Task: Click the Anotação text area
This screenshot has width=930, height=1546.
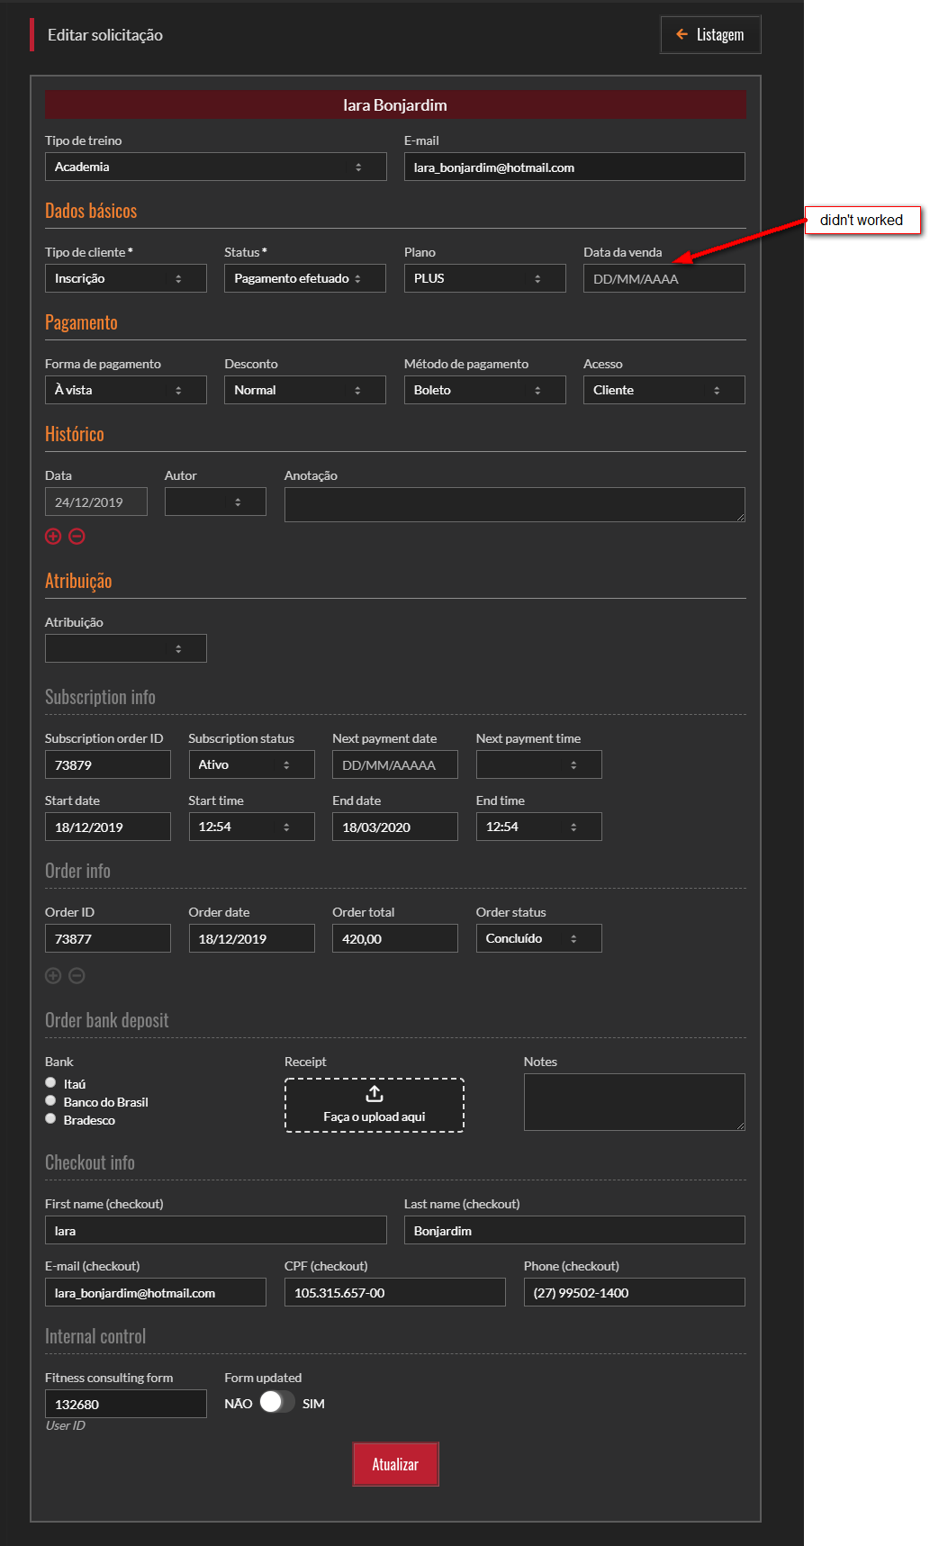Action: [514, 504]
